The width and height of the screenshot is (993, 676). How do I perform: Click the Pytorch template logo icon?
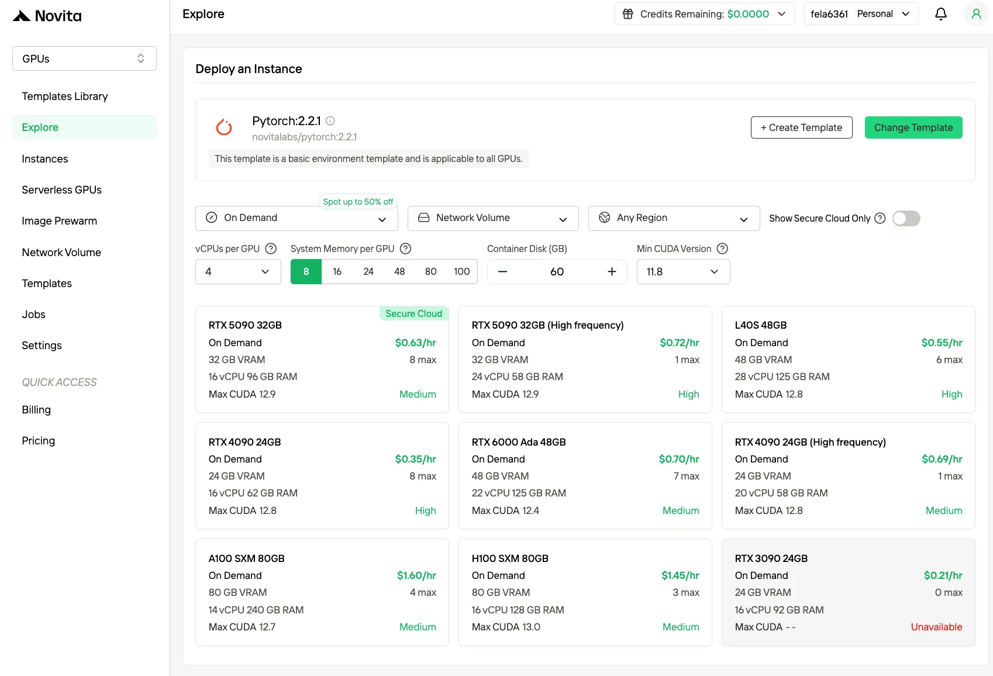coord(224,127)
